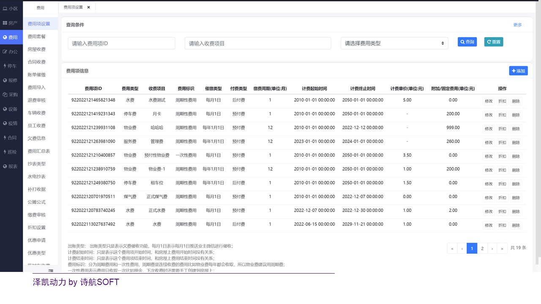Click the 添加 button to add a fee item
541x304 pixels.
pyautogui.click(x=518, y=71)
